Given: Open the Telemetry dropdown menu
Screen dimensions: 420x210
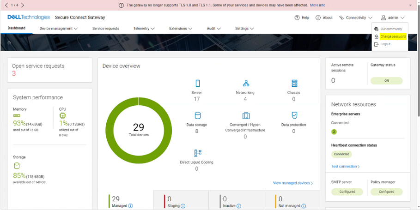Looking at the screenshot, I should coord(144,29).
